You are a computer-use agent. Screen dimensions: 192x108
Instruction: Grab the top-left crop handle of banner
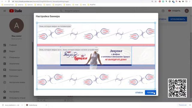tap(37, 23)
